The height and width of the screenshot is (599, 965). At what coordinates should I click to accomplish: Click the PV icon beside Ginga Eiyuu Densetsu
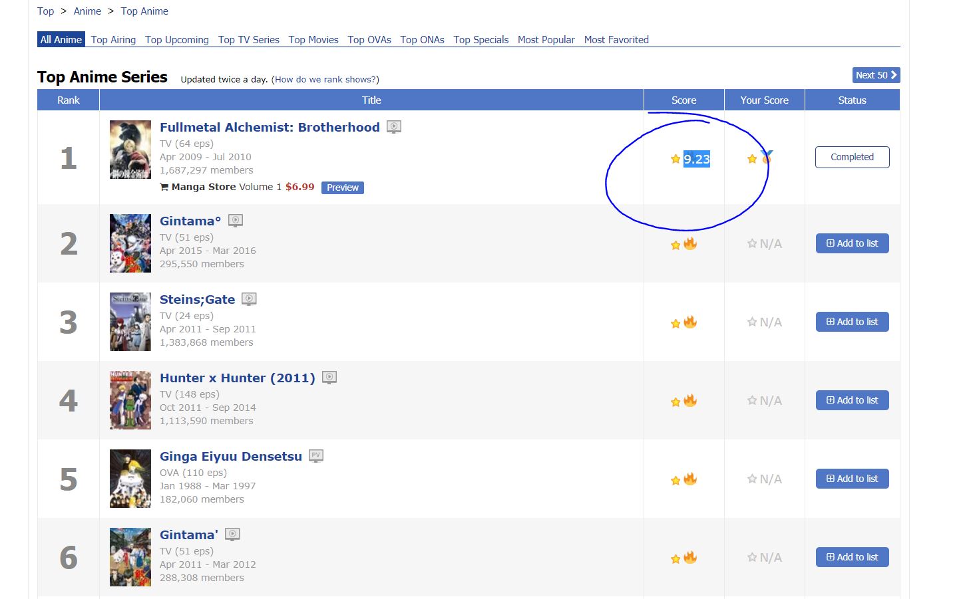point(316,455)
